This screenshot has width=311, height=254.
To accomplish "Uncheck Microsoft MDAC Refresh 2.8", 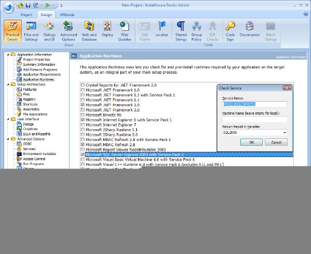I will [x=83, y=145].
